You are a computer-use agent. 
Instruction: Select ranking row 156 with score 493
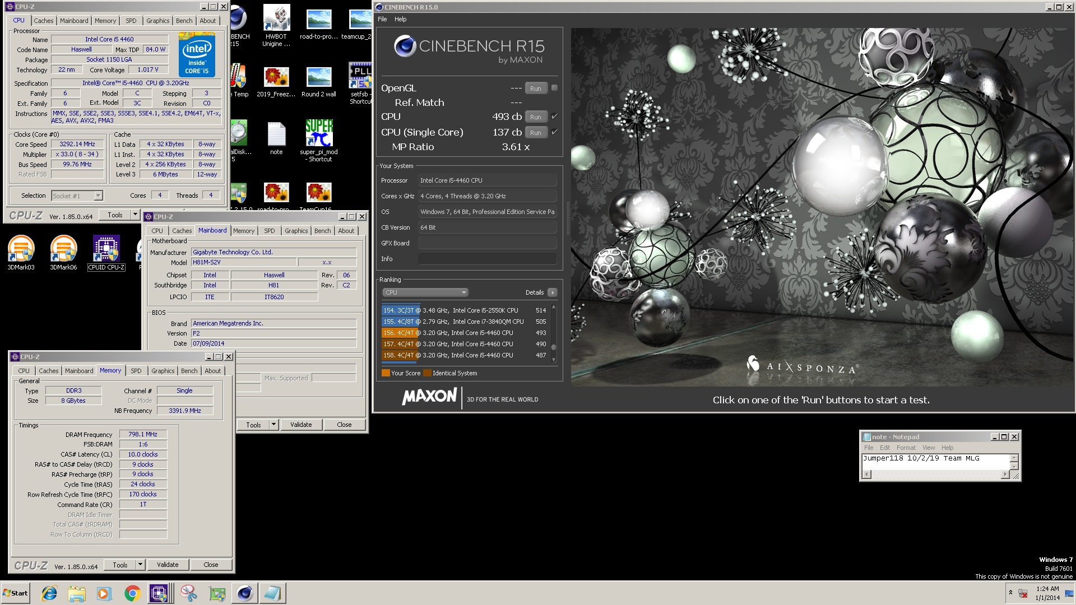pos(465,333)
